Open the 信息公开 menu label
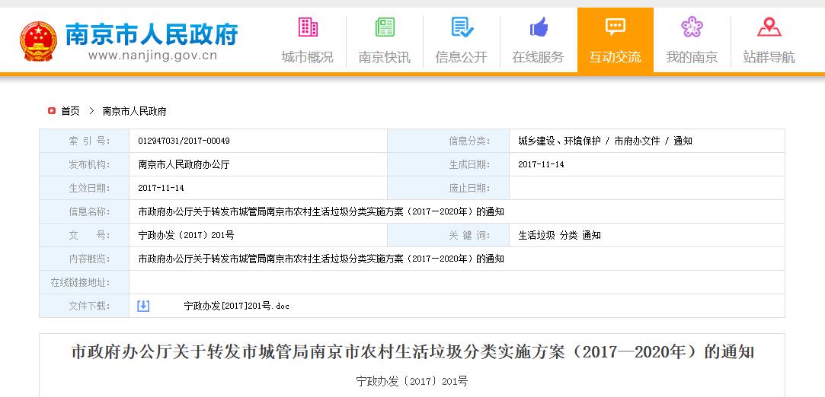825x397 pixels. (462, 57)
